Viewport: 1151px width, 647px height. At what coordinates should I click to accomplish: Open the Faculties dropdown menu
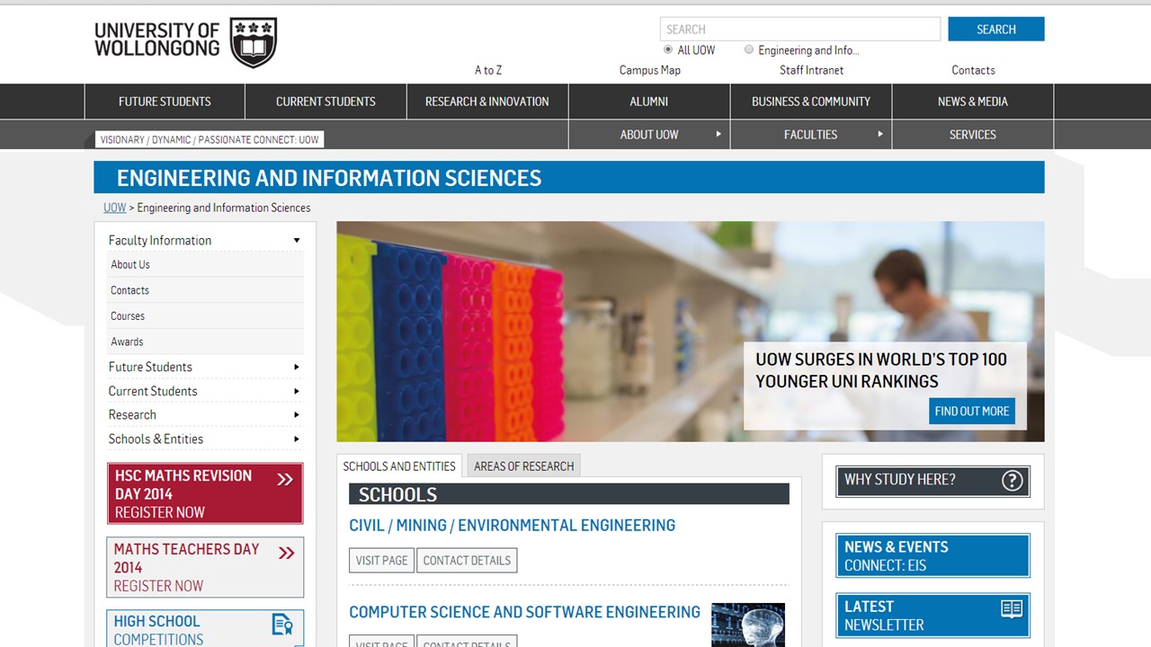[811, 135]
